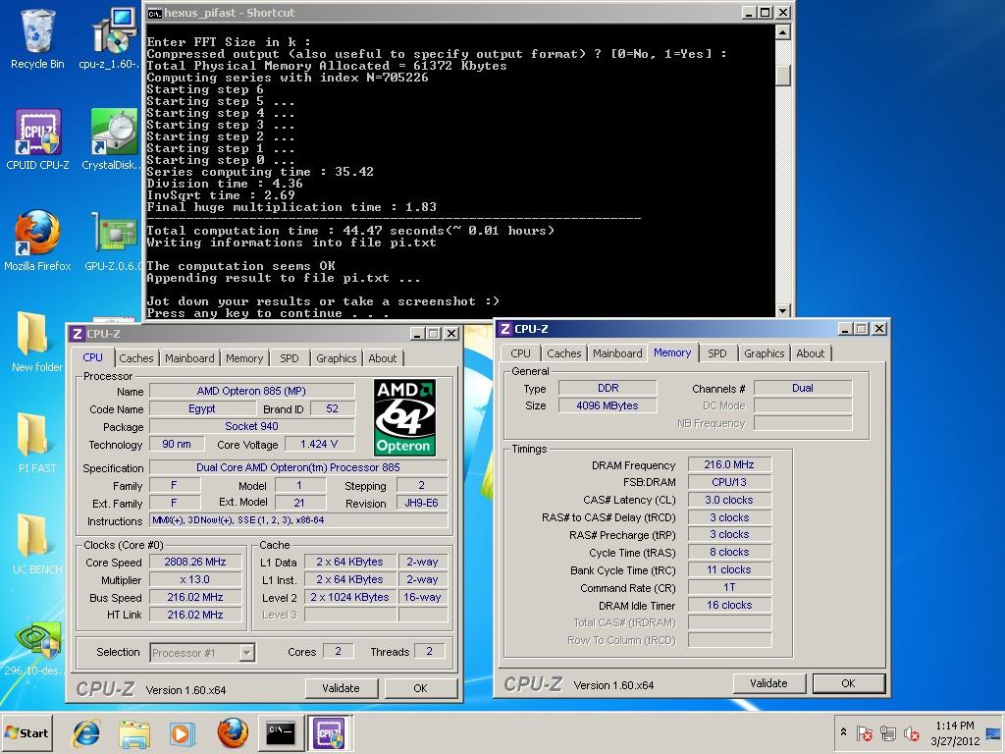Open GPU-Z.0.6.0 desktop icon
Image resolution: width=1005 pixels, height=754 pixels.
coord(113,240)
